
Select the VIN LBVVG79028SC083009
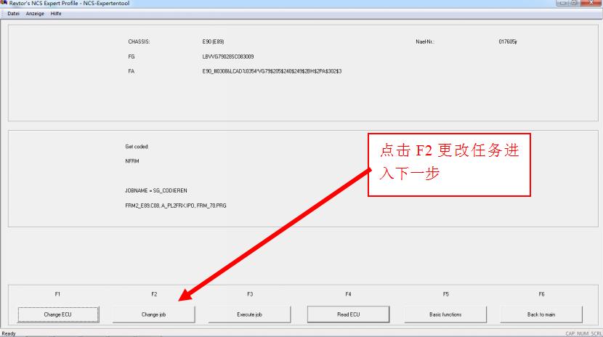point(228,57)
